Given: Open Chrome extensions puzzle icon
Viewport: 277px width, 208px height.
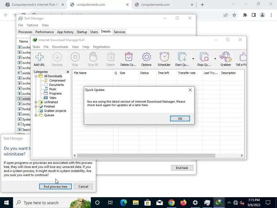Looking at the screenshot, I should (245, 15).
